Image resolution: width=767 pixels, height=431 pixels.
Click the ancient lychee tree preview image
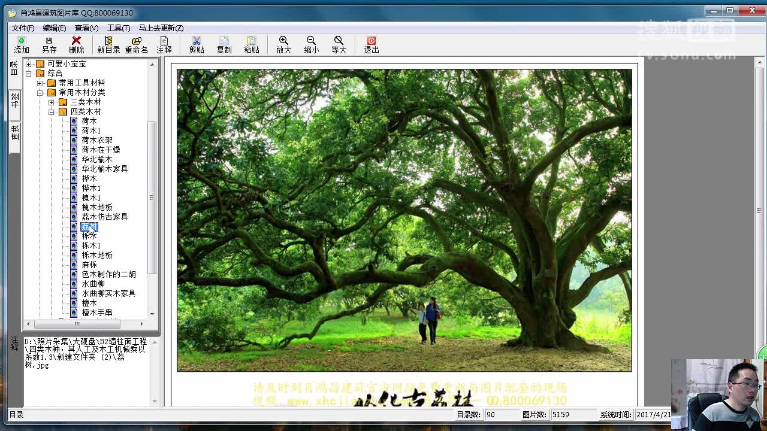click(404, 220)
